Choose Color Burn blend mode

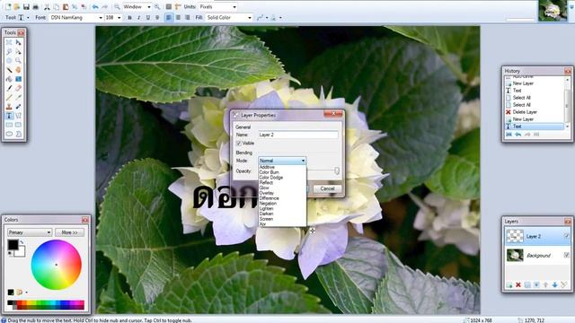[282, 172]
